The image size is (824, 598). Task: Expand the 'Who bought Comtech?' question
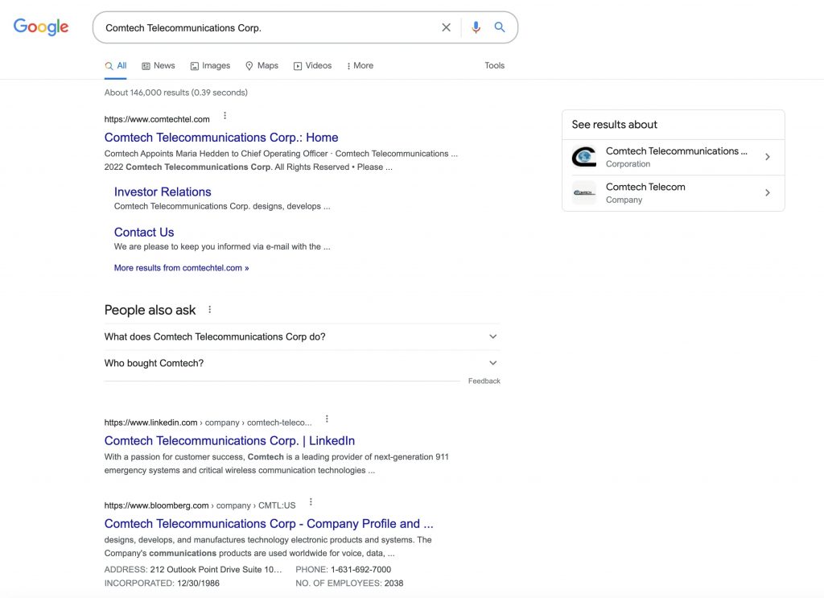[302, 363]
